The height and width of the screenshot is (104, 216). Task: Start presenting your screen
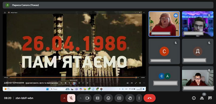[119, 98]
